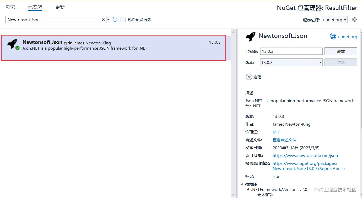
Task: Switch to the 已安装 tab
Action: click(35, 7)
